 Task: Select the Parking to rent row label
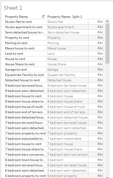click(16, 43)
